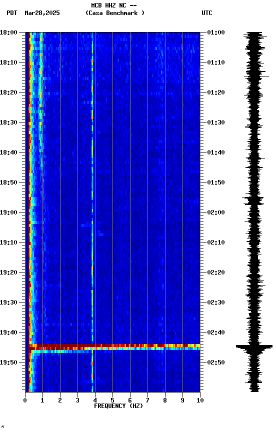Select the 4 Hz frequency tick label
The width and height of the screenshot is (276, 432).
(95, 400)
